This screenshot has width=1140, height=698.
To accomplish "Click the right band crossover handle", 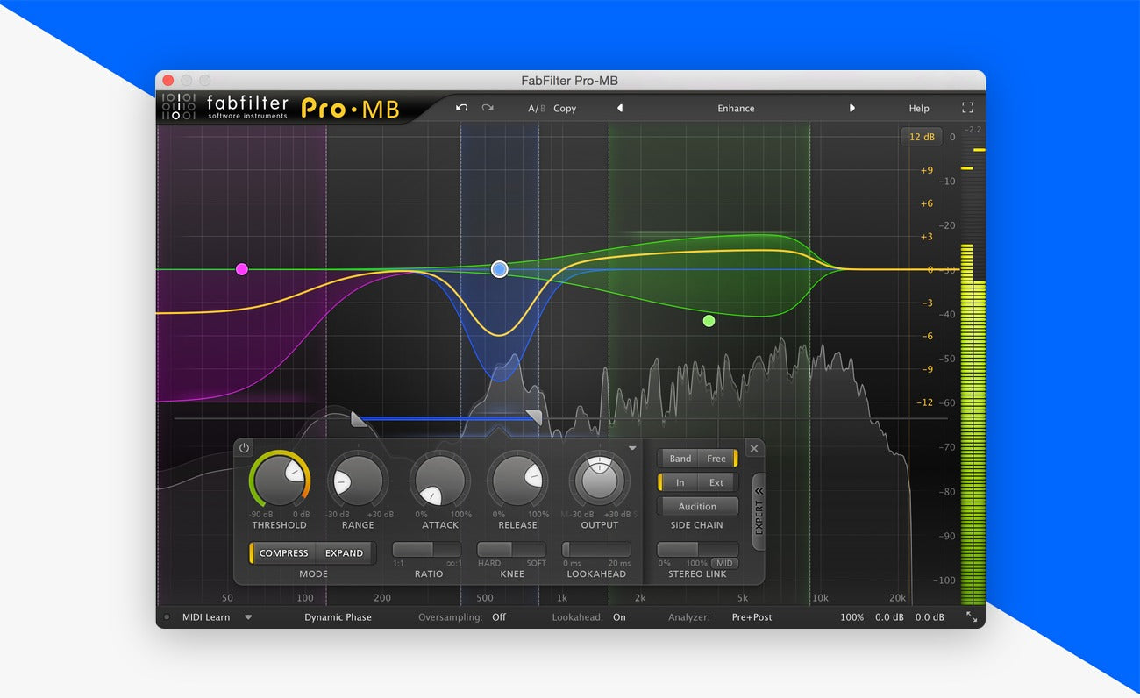I will pos(533,418).
